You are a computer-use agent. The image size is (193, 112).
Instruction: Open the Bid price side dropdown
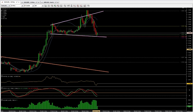39,6
